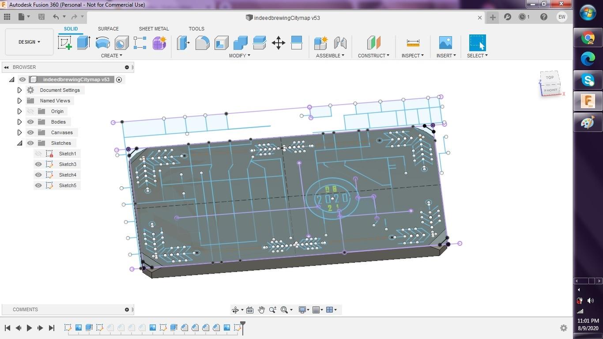This screenshot has width=603, height=339.
Task: Open the Extensions icon next to new tab
Action: (x=508, y=17)
